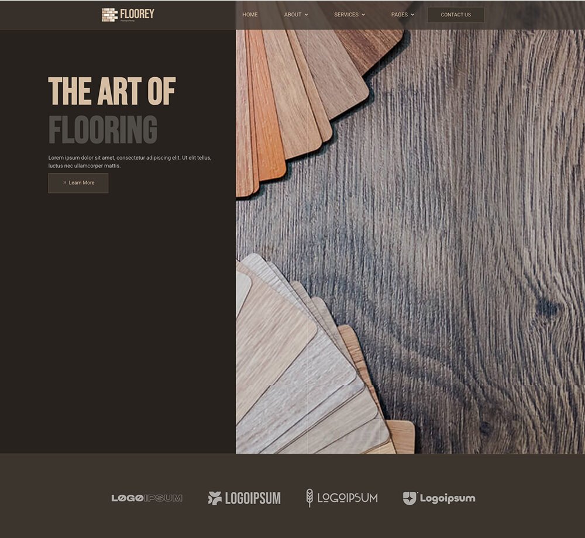Open the first outlined Logoipsum partner logo
Image resolution: width=585 pixels, height=538 pixels.
147,498
